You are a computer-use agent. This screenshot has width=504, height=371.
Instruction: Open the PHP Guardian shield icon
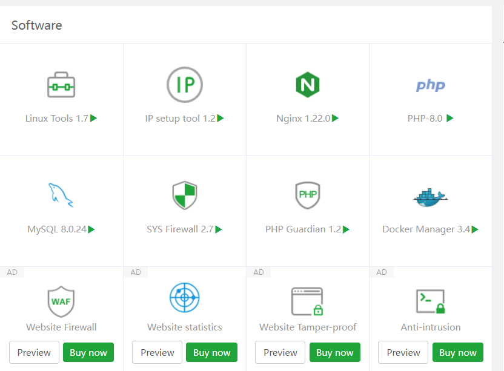click(x=308, y=195)
